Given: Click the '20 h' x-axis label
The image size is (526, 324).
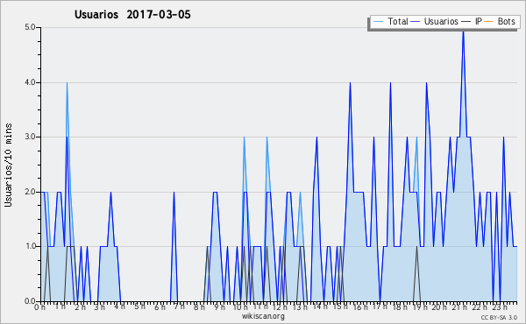Looking at the screenshot, I should tap(440, 307).
